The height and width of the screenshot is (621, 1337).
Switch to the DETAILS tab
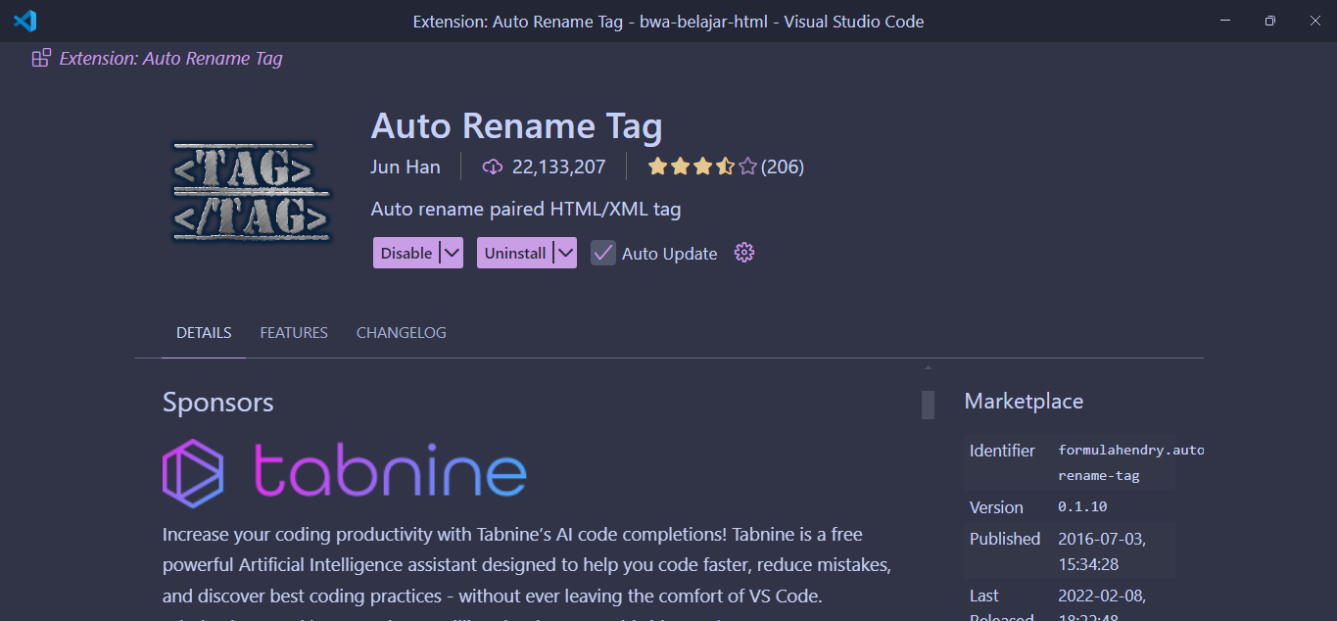[x=204, y=333]
